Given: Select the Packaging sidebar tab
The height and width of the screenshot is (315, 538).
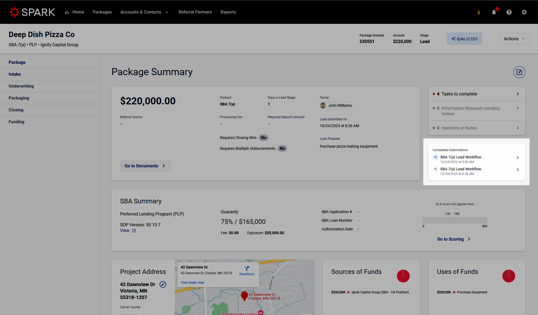Looking at the screenshot, I should 50,98.
